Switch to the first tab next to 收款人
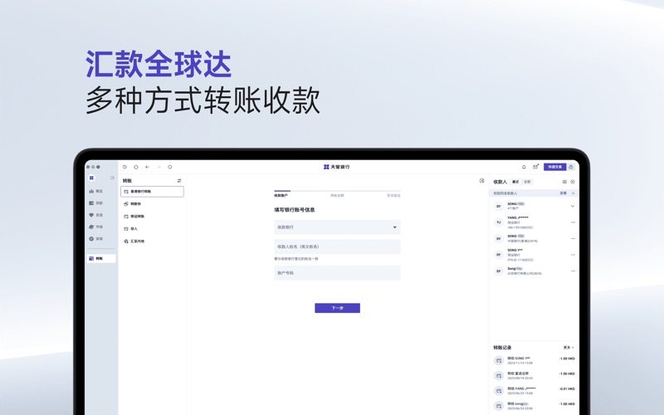The image size is (664, 415). pos(515,182)
